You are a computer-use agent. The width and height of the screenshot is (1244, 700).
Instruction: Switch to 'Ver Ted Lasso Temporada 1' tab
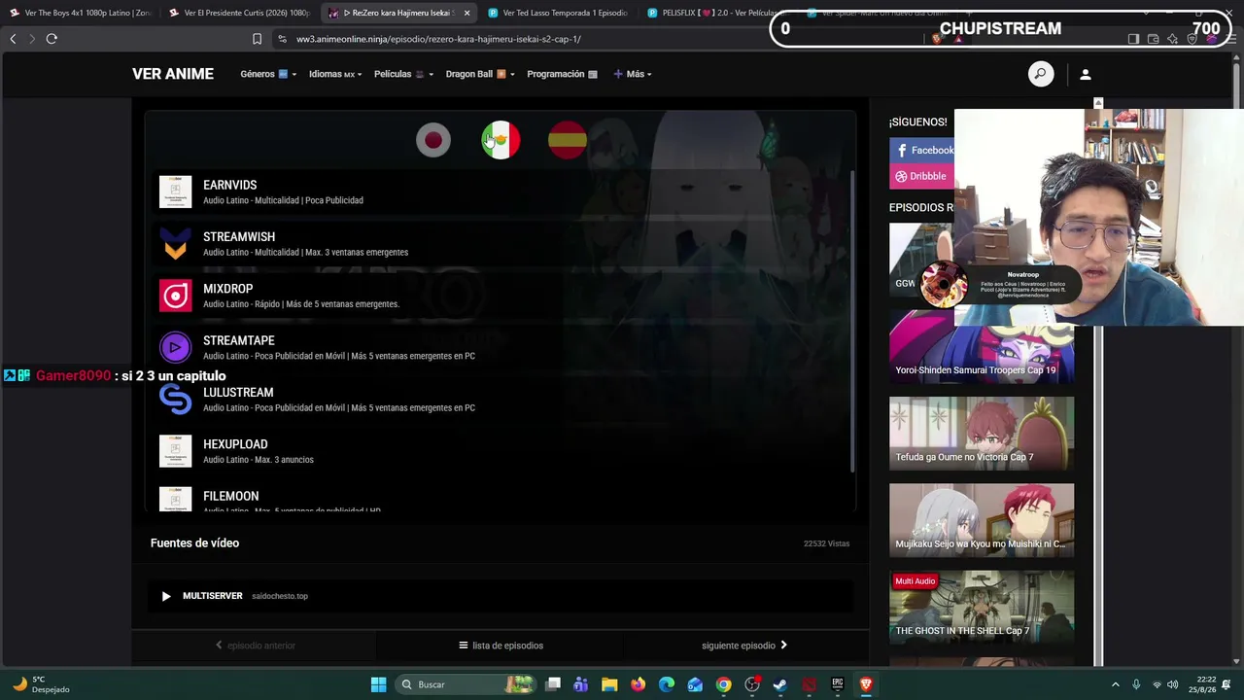[x=558, y=13]
